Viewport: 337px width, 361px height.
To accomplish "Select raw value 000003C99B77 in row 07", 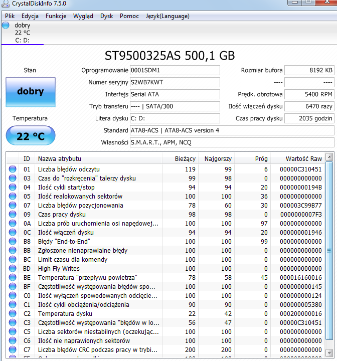I will (x=300, y=206).
